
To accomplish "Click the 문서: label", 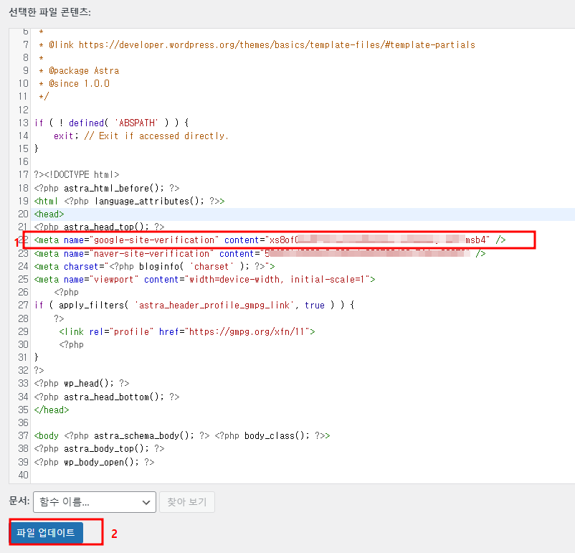I will [19, 501].
